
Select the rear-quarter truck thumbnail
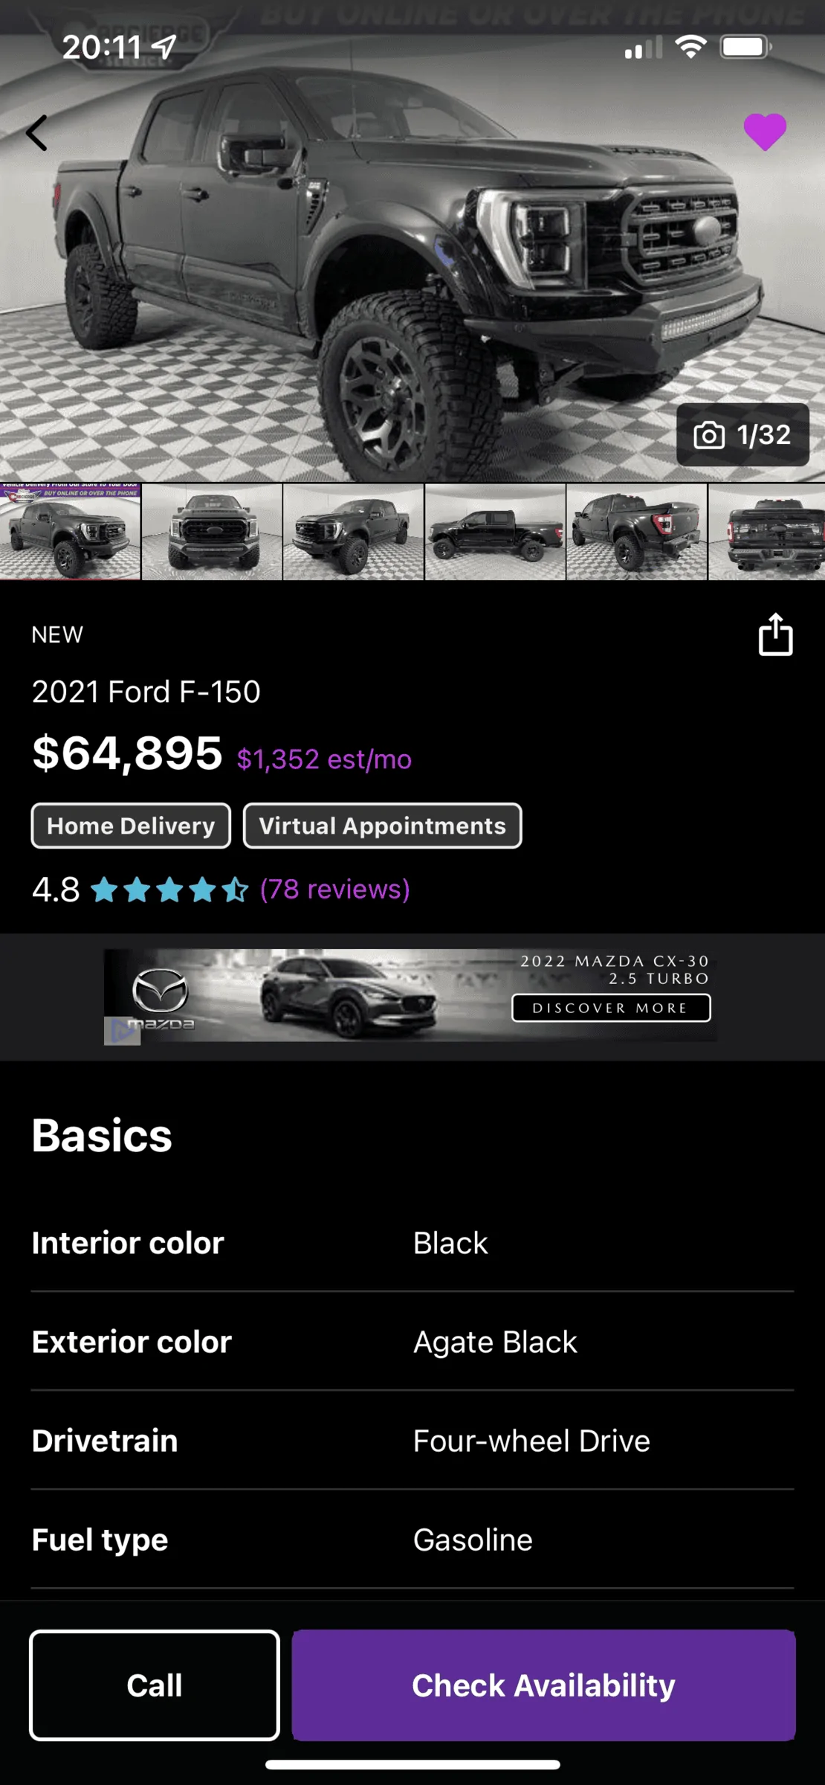(637, 531)
